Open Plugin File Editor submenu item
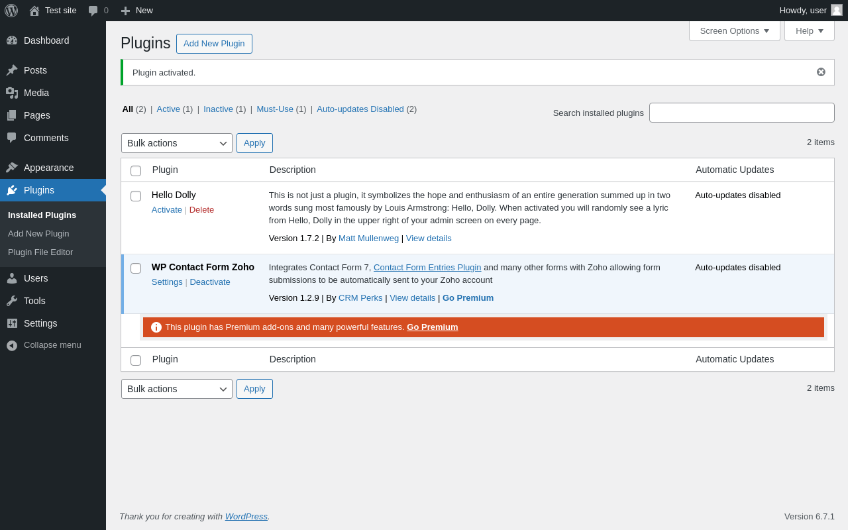This screenshot has width=848, height=530. [40, 252]
